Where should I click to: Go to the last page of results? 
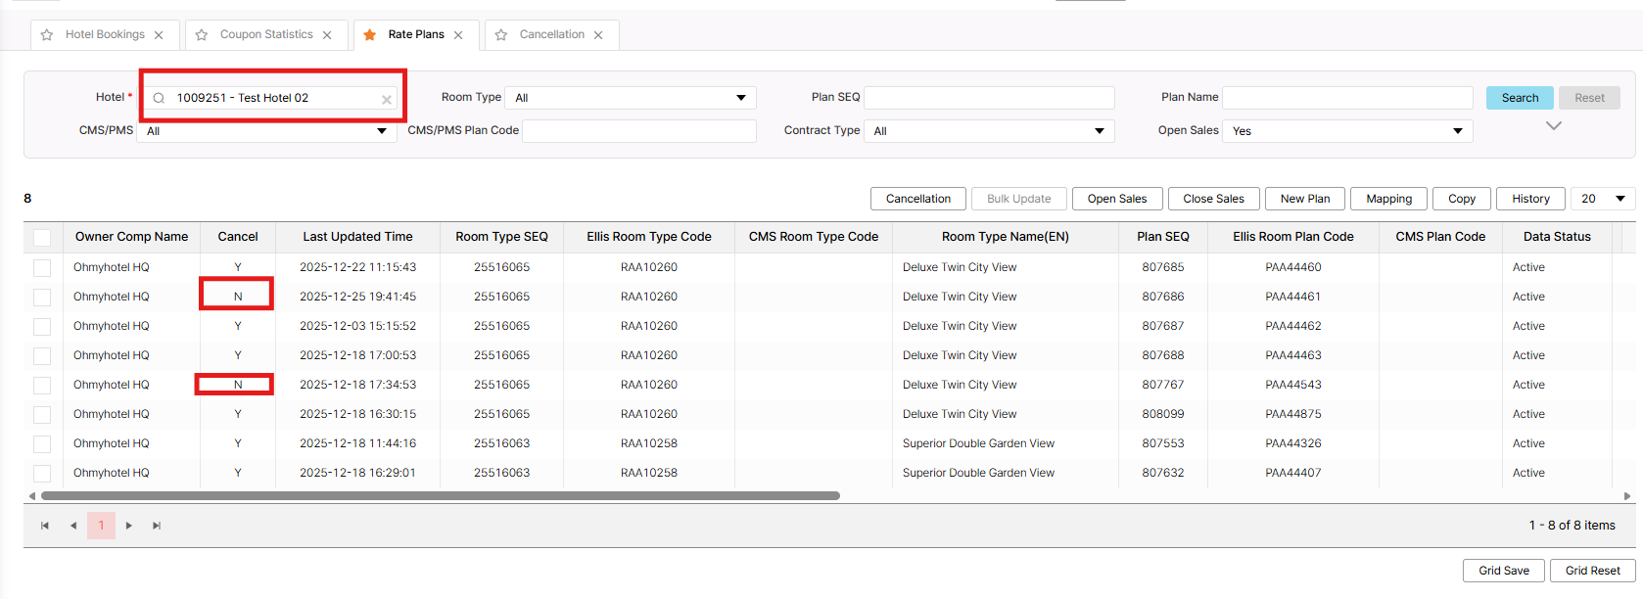tap(157, 526)
